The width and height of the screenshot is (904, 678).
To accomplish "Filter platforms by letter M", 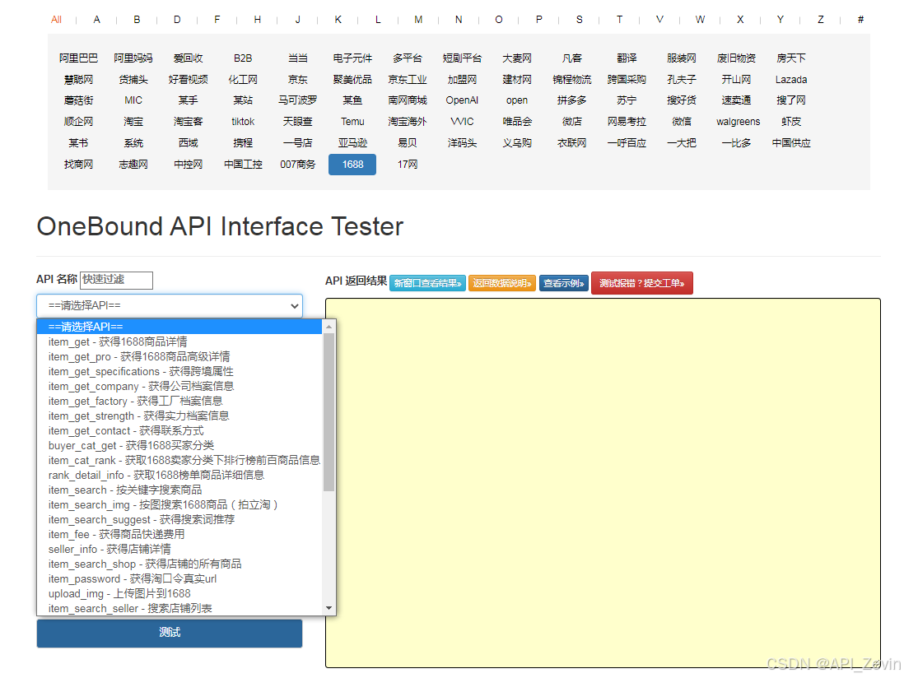I will 418,20.
